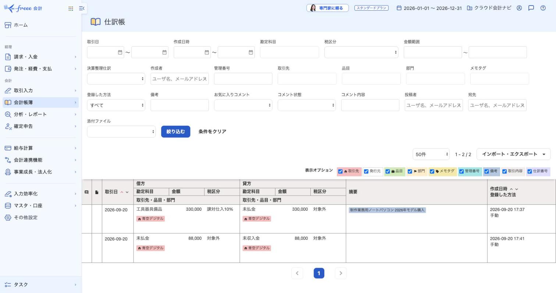Click the スタンダードプラン badge
Viewport: 556px width, 293px height.
tap(371, 8)
